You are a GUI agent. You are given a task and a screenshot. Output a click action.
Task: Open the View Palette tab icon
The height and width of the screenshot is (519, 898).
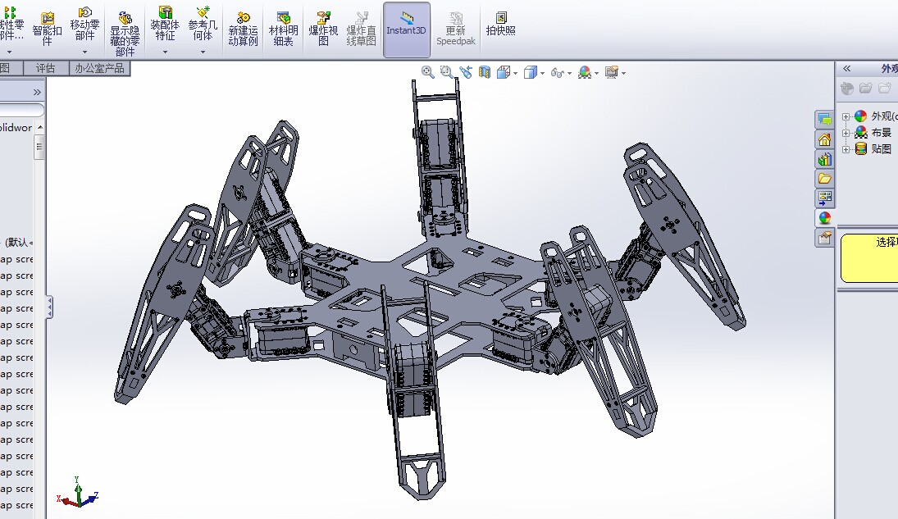tap(825, 198)
